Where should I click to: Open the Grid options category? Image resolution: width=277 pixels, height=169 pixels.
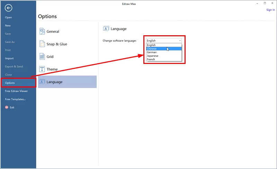67,57
